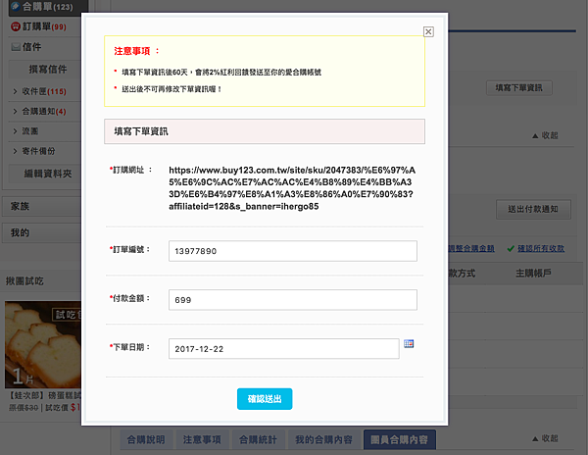Viewport: 588px width, 455px height.
Task: Click 主購帳戶 column header
Action: pyautogui.click(x=533, y=273)
